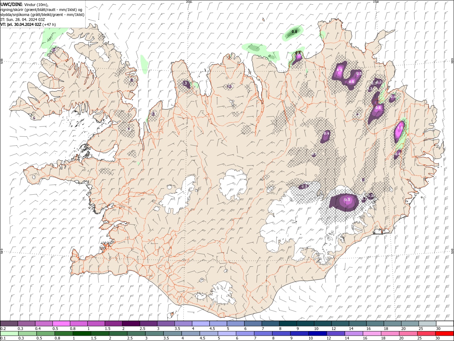
Task: Select the 1.0 precipitation label in the east
Action: [x=400, y=128]
